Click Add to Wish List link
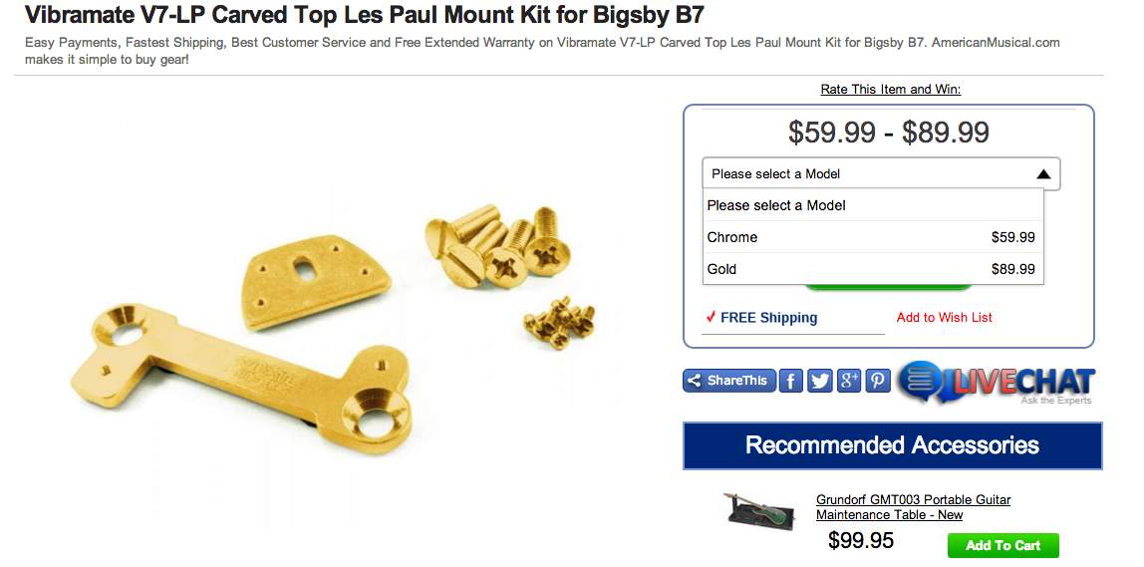The width and height of the screenshot is (1144, 567). pos(944,317)
